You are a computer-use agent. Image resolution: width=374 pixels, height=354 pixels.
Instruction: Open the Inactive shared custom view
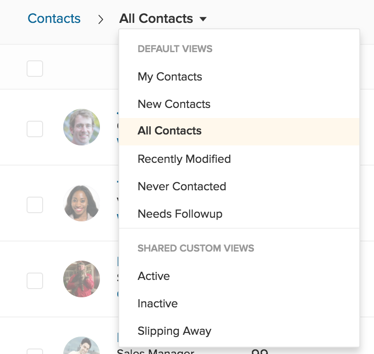pos(157,304)
